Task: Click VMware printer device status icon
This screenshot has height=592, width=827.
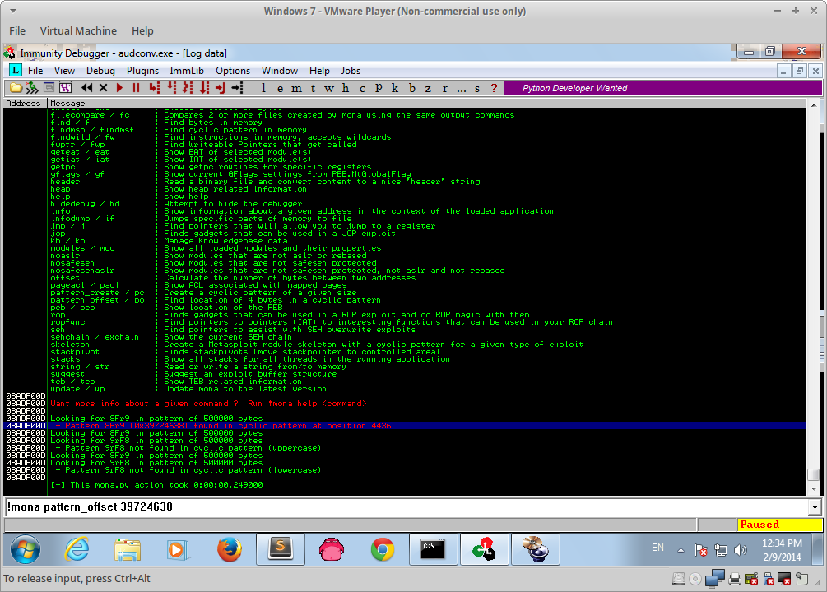Action: (734, 580)
